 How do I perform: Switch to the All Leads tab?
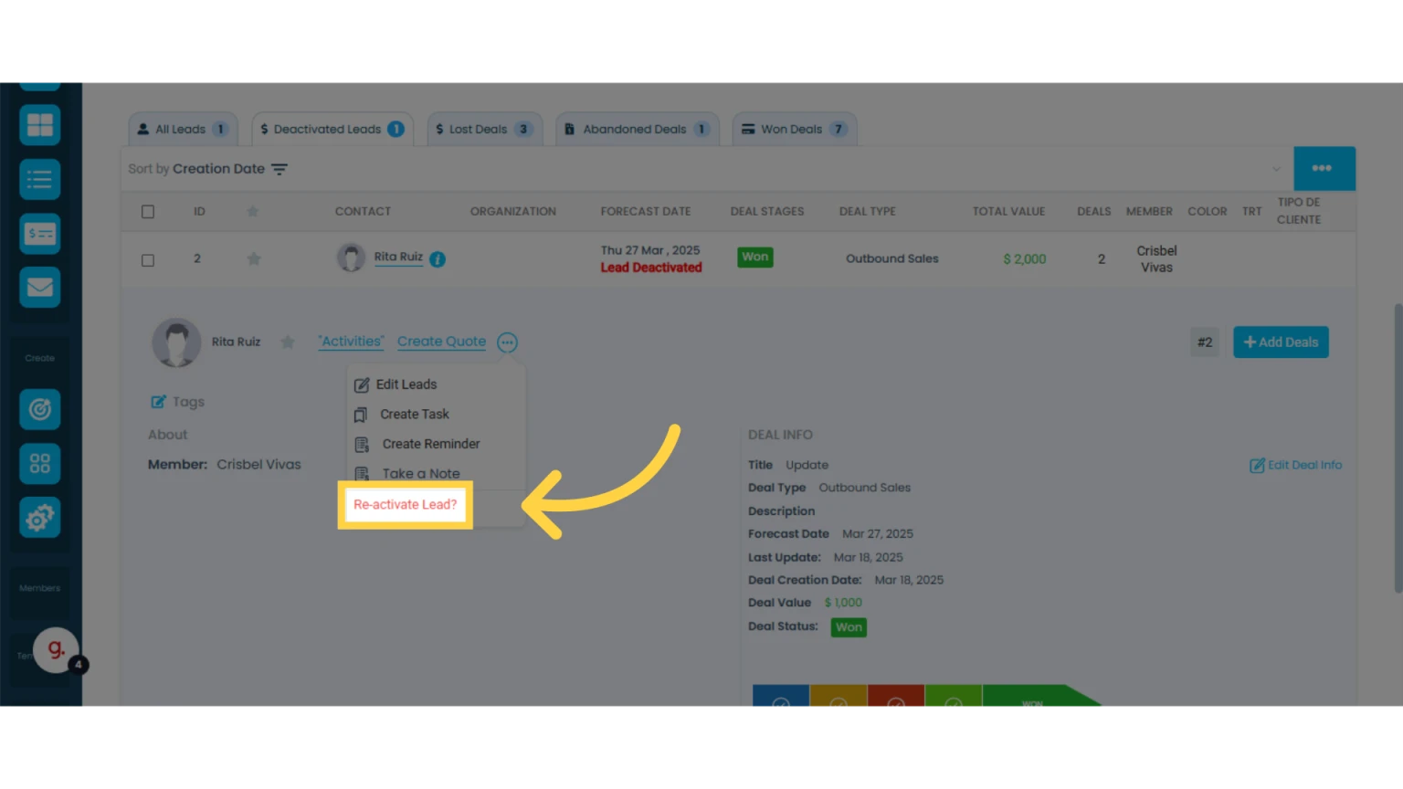pos(183,129)
